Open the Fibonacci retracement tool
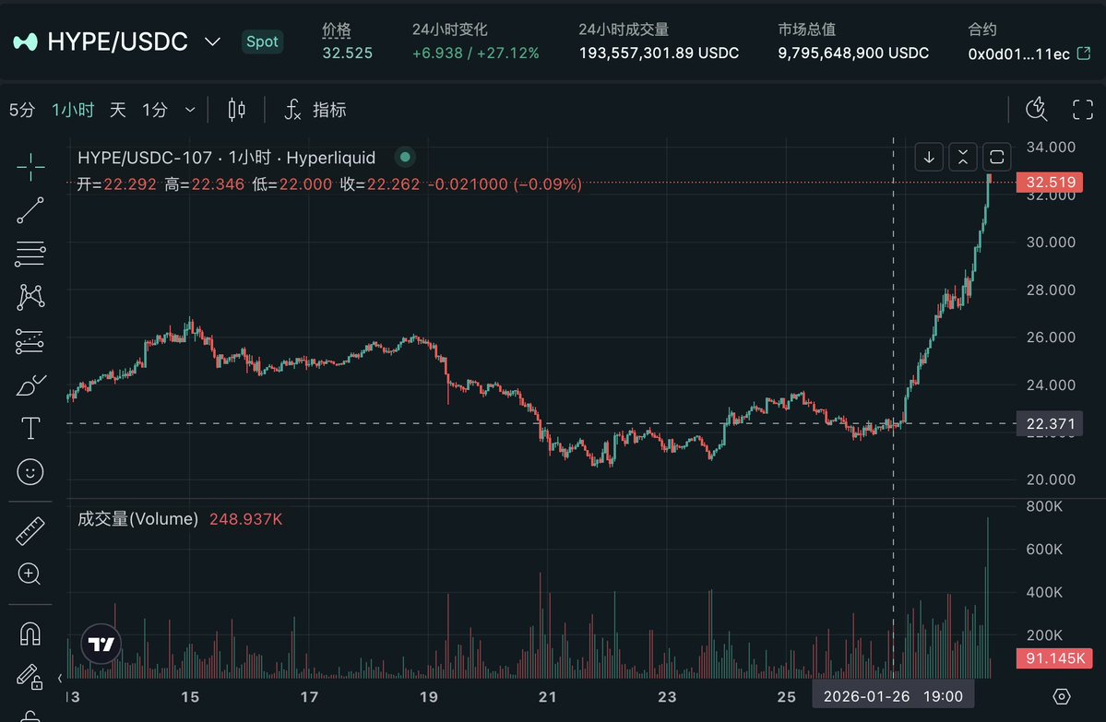 pos(30,254)
